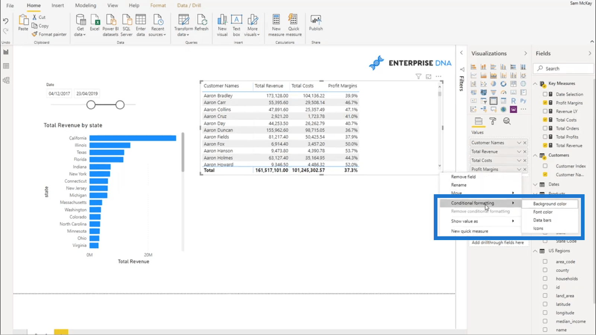The image size is (596, 335).
Task: Open the Customer Names value field dropdown
Action: [519, 143]
